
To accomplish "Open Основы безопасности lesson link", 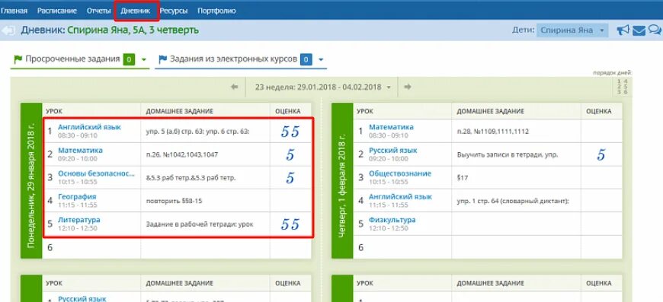I will [x=97, y=173].
